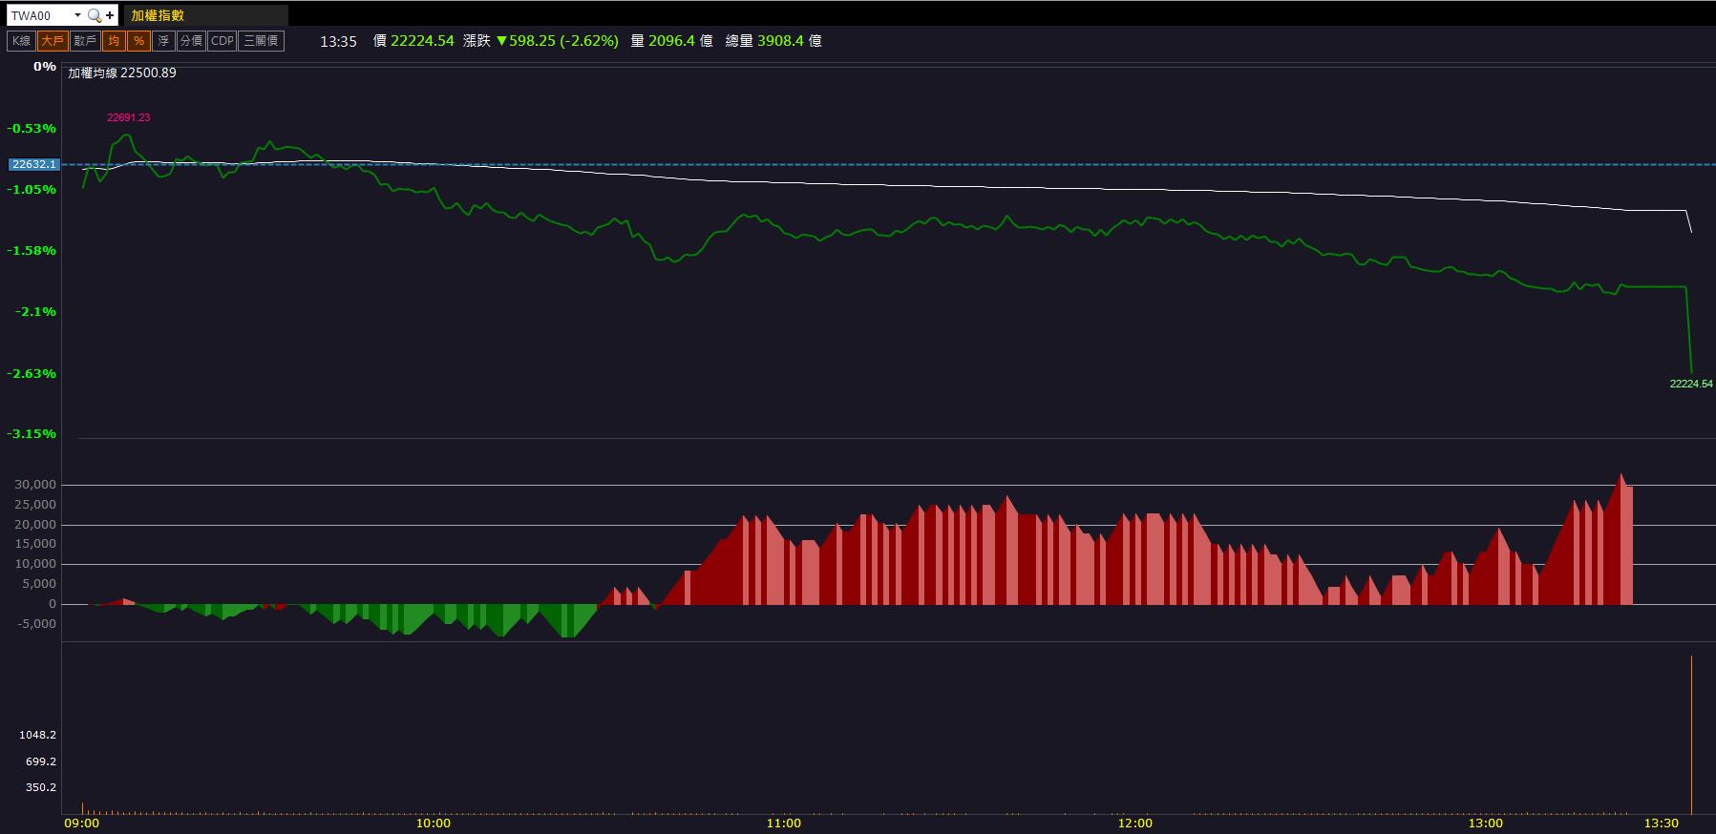Click the 11:00 time axis label
The image size is (1716, 834).
pos(784,824)
